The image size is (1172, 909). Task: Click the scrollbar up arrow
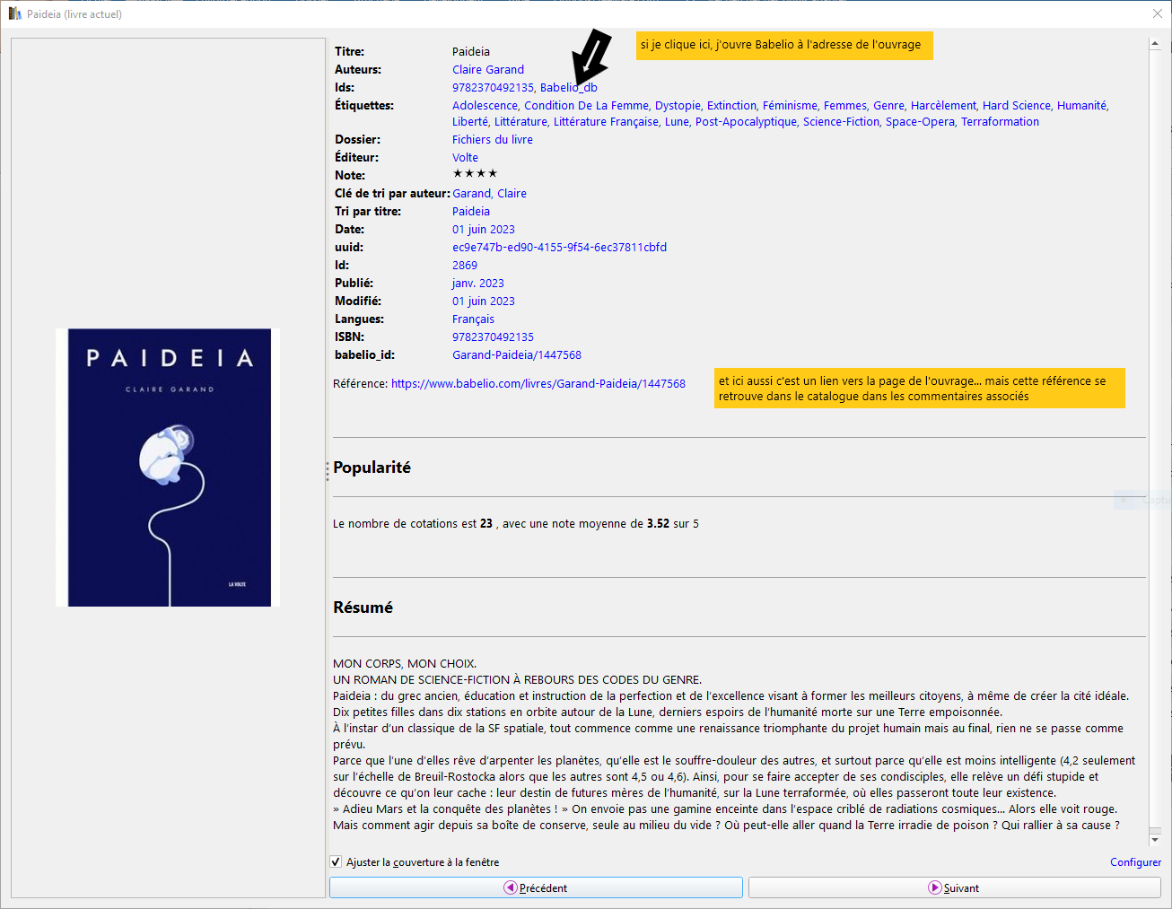click(1155, 43)
